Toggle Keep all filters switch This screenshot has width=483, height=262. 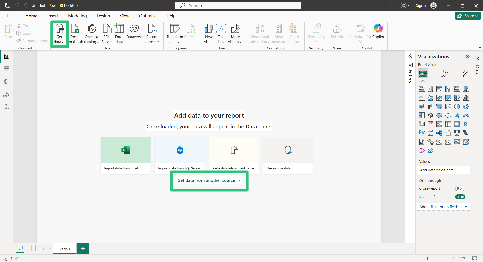(x=460, y=197)
